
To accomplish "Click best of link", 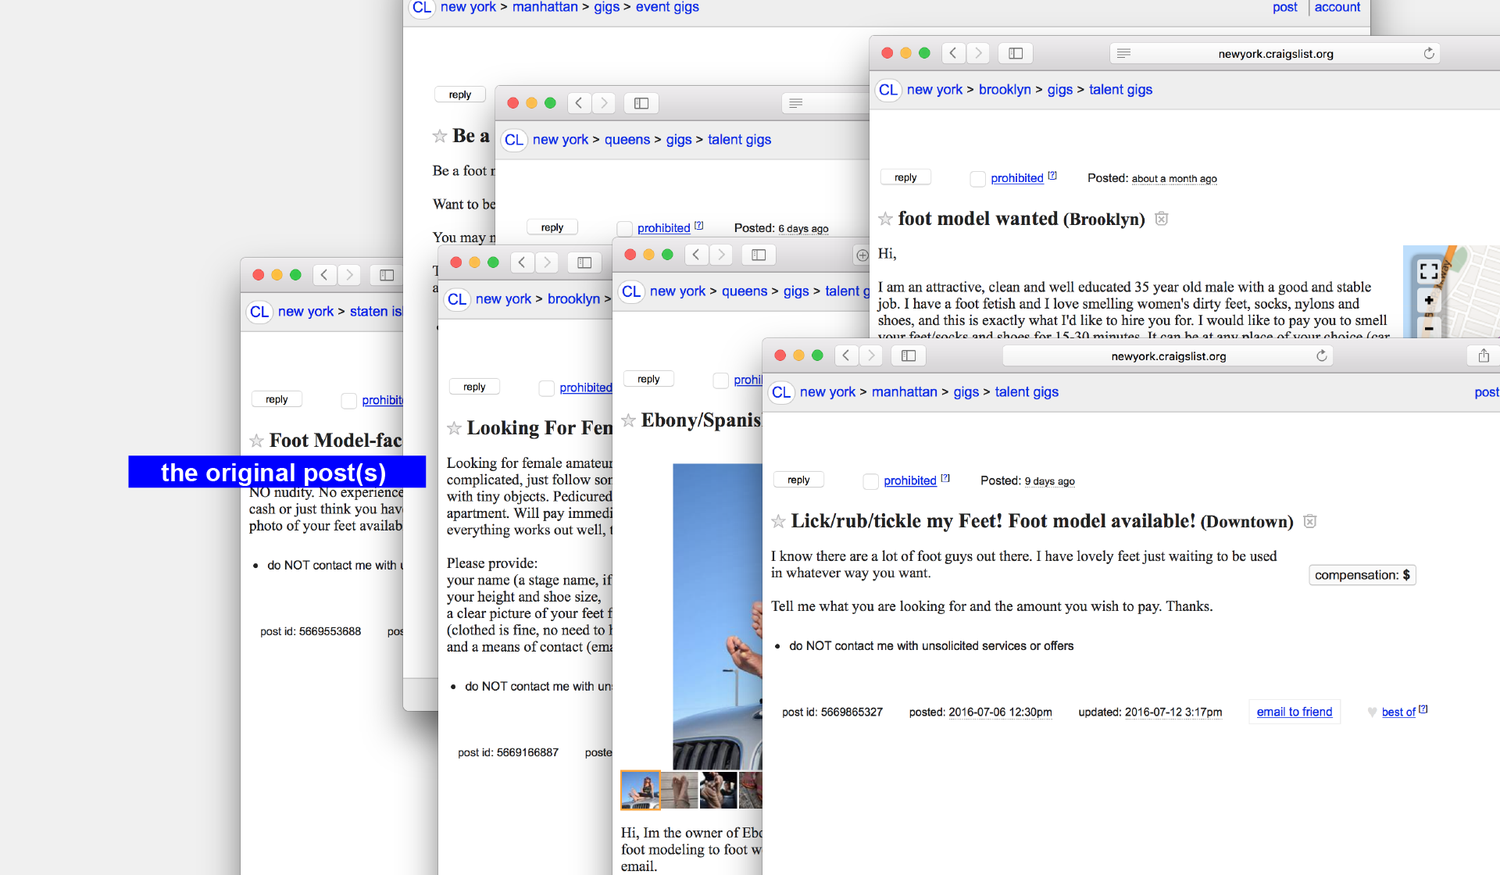I will (x=1398, y=712).
